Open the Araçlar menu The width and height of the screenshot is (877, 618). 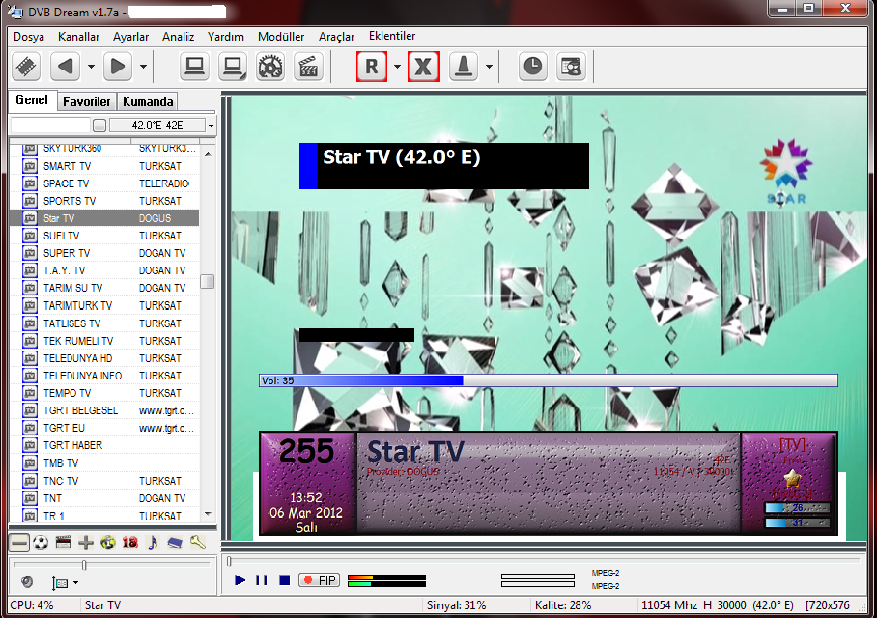pos(337,37)
